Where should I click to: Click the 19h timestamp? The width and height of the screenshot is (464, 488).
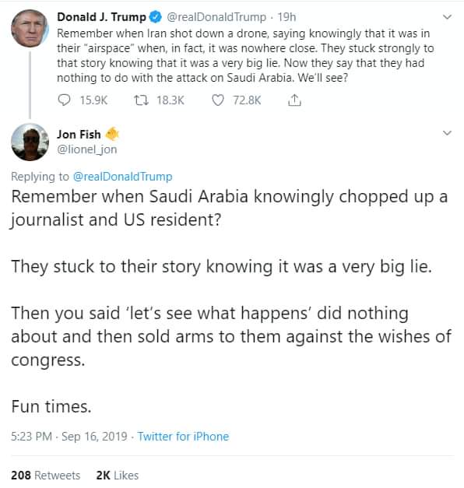[x=286, y=17]
